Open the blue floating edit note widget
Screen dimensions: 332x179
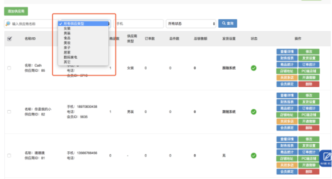(326, 158)
